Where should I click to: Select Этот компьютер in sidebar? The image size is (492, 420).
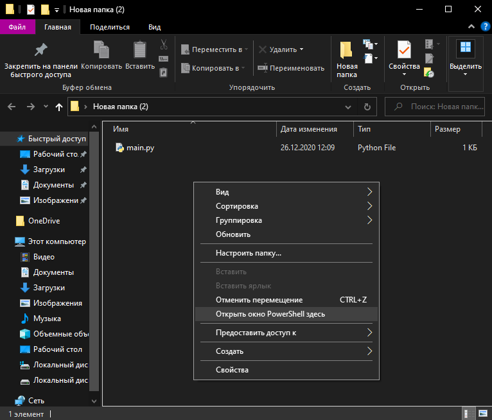pyautogui.click(x=51, y=241)
